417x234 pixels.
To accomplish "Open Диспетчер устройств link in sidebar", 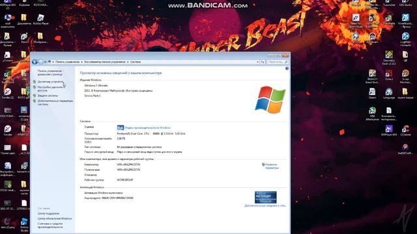I will pos(50,82).
